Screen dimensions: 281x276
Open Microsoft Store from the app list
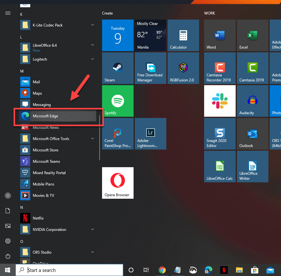pyautogui.click(x=58, y=150)
